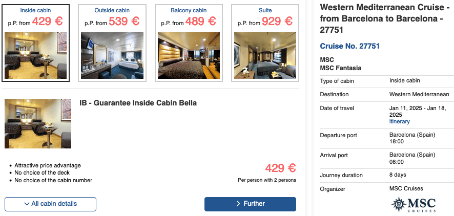Switch to the Balcony cabin option
This screenshot has height=216, width=454.
(x=188, y=10)
